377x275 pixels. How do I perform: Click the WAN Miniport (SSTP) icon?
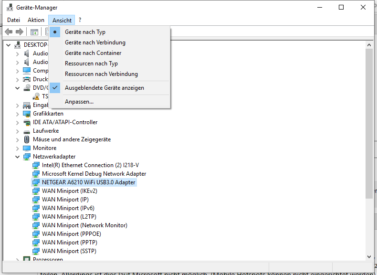[x=36, y=251]
